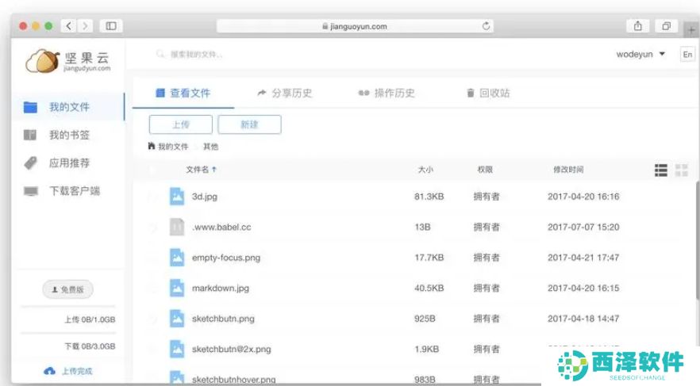Screen dimensions: 700x386
Task: Click the reload page icon
Action: click(487, 26)
